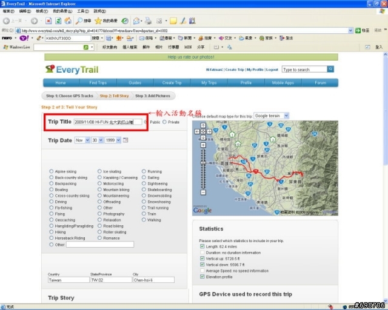Click the Create Trip header link
388x310 pixels.
click(x=235, y=70)
